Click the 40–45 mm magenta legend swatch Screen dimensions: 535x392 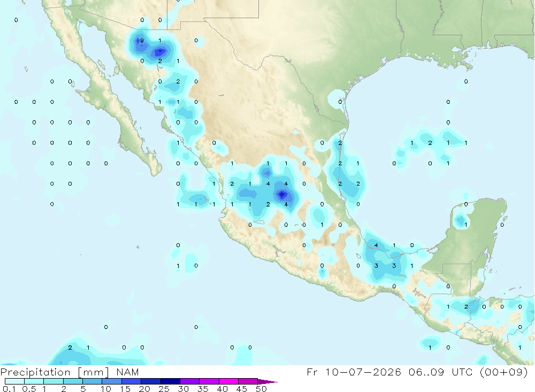click(x=228, y=381)
